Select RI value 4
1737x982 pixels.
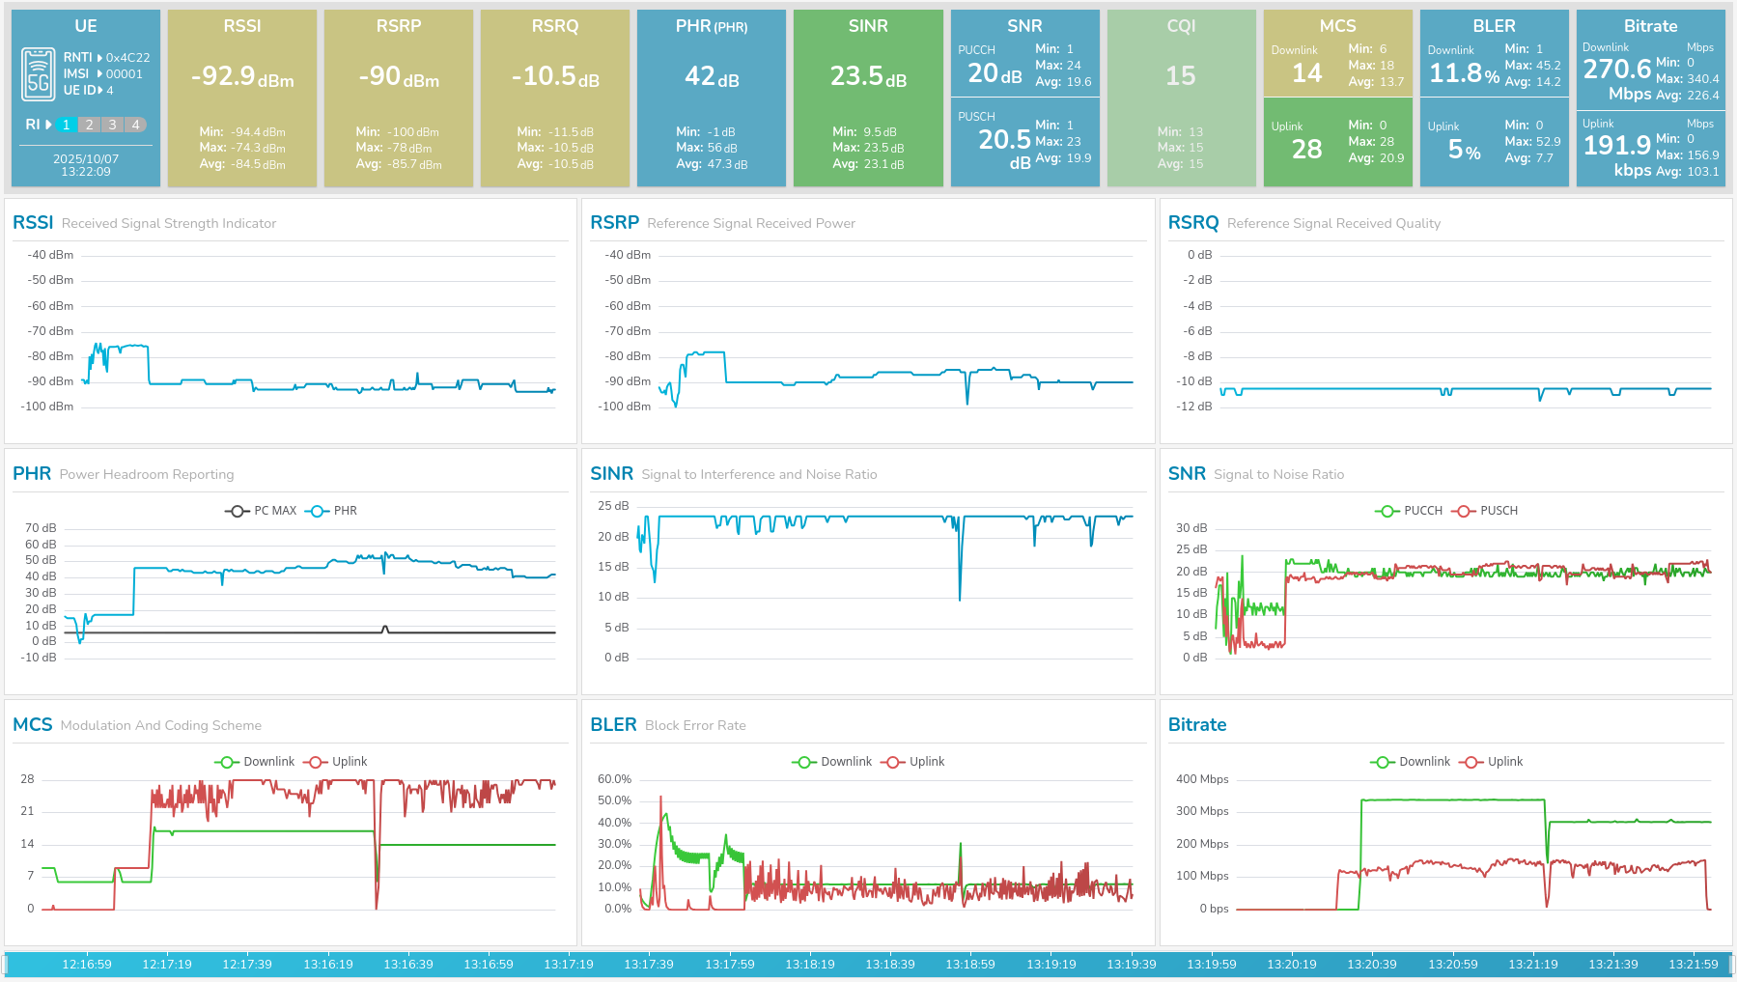coord(136,125)
